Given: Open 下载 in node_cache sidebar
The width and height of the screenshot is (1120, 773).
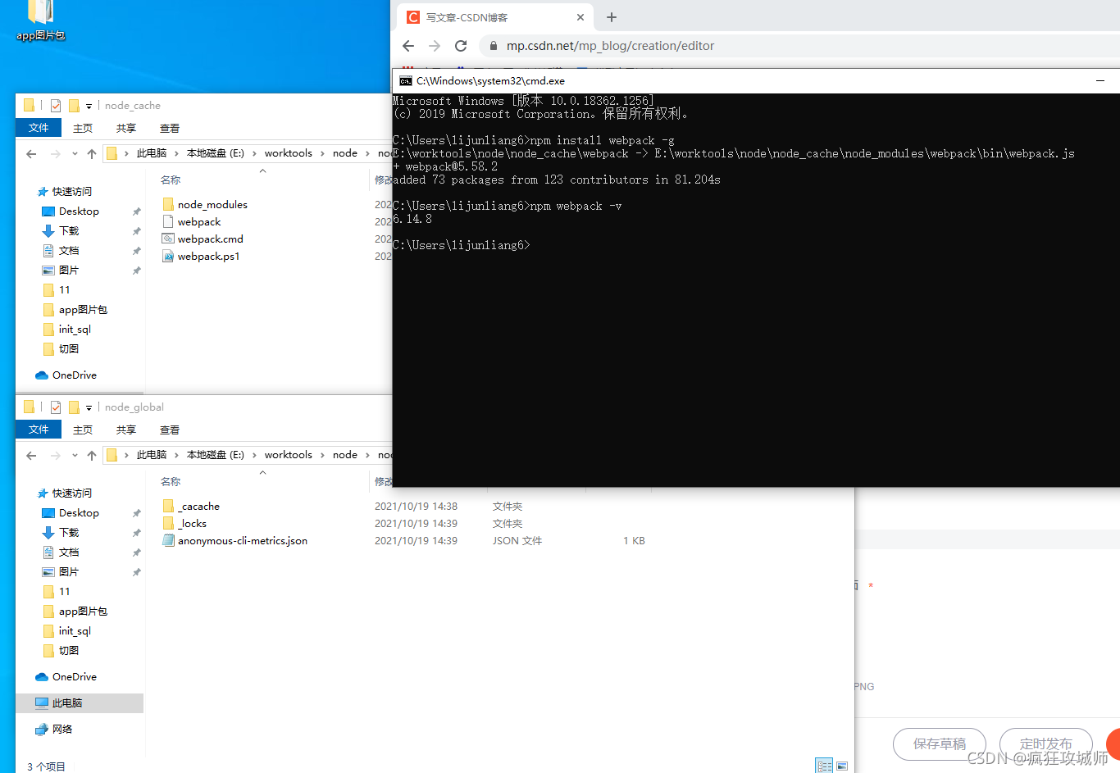Looking at the screenshot, I should click(x=69, y=231).
